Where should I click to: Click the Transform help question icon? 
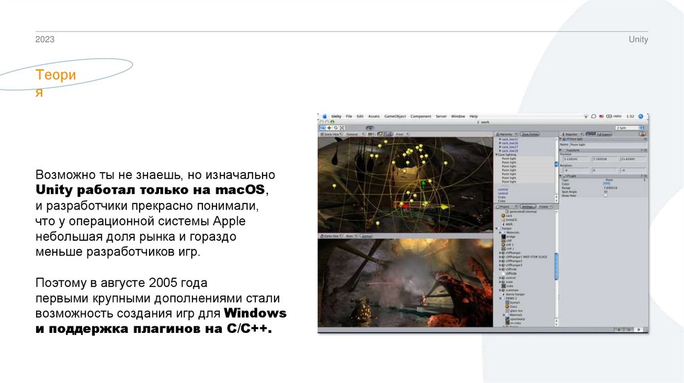coord(642,150)
